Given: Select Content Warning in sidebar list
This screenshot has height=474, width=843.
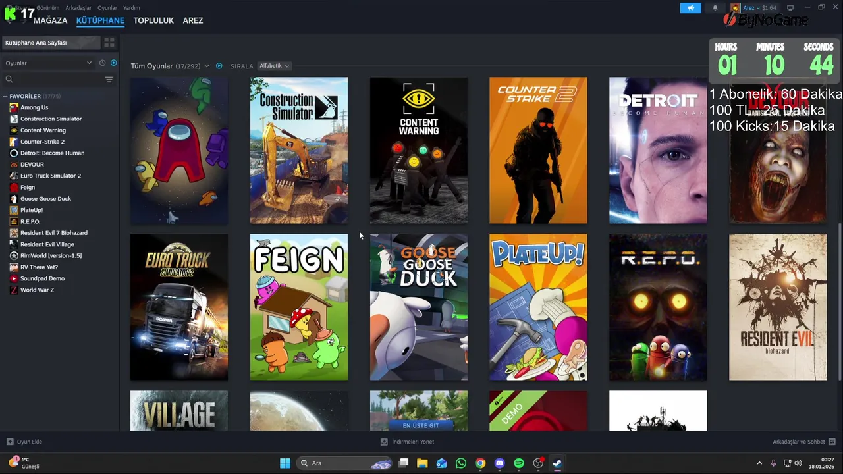Looking at the screenshot, I should [43, 130].
